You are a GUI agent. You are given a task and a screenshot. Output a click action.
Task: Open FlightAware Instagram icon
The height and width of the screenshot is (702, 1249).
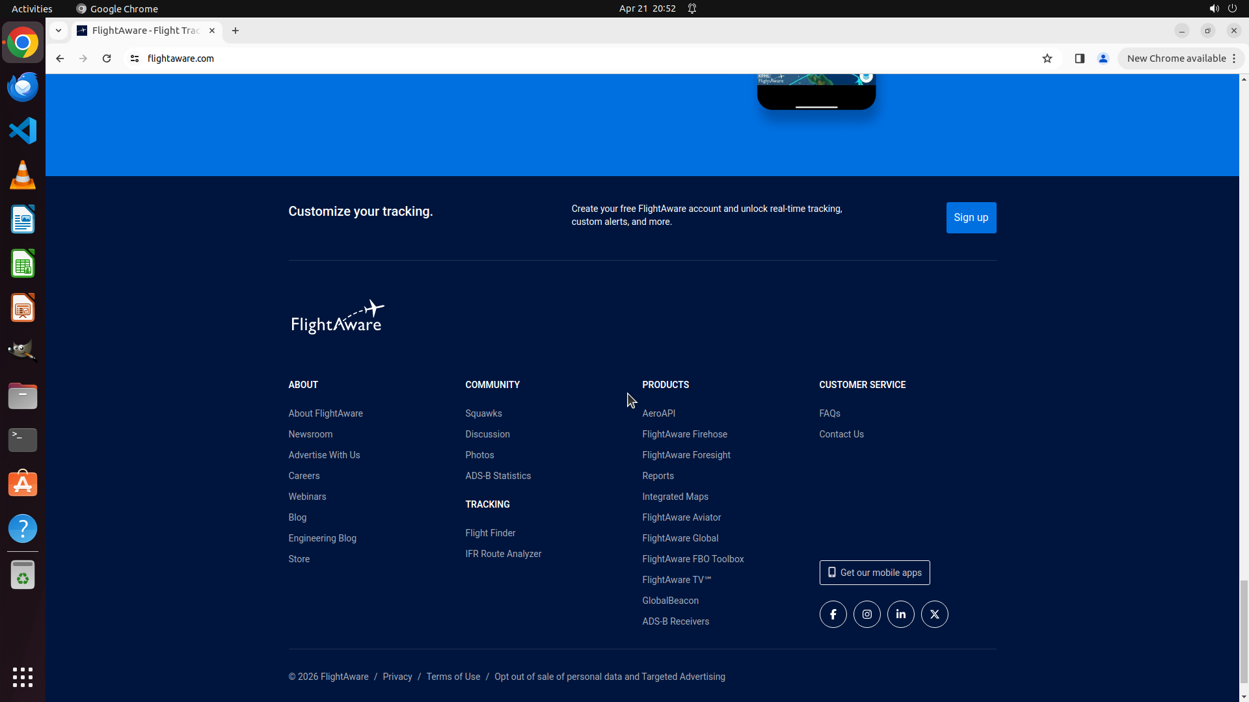[866, 614]
